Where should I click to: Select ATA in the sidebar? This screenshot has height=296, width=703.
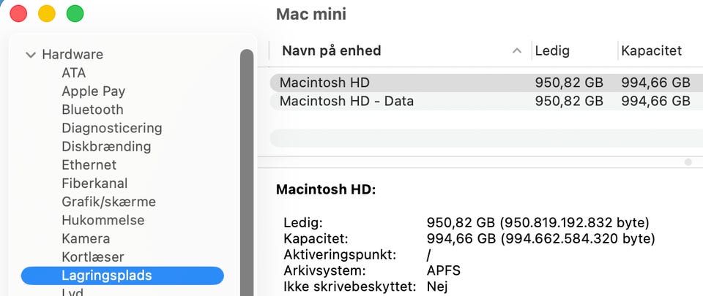click(73, 72)
